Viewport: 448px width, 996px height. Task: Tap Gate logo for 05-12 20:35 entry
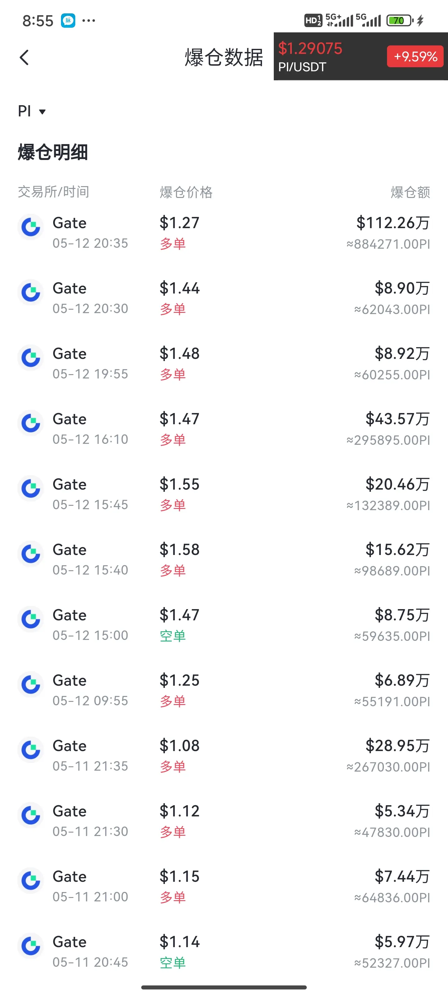(31, 227)
